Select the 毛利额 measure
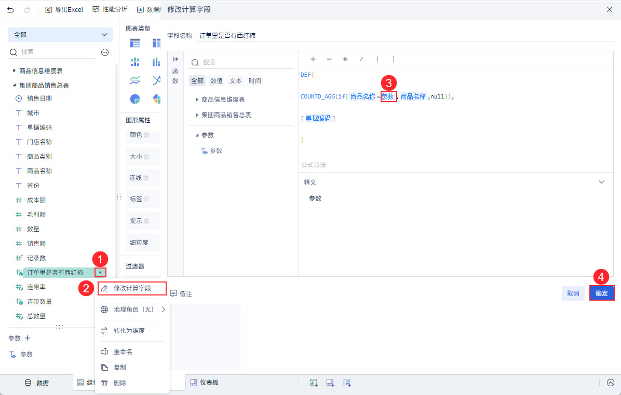The width and height of the screenshot is (621, 395). [36, 214]
